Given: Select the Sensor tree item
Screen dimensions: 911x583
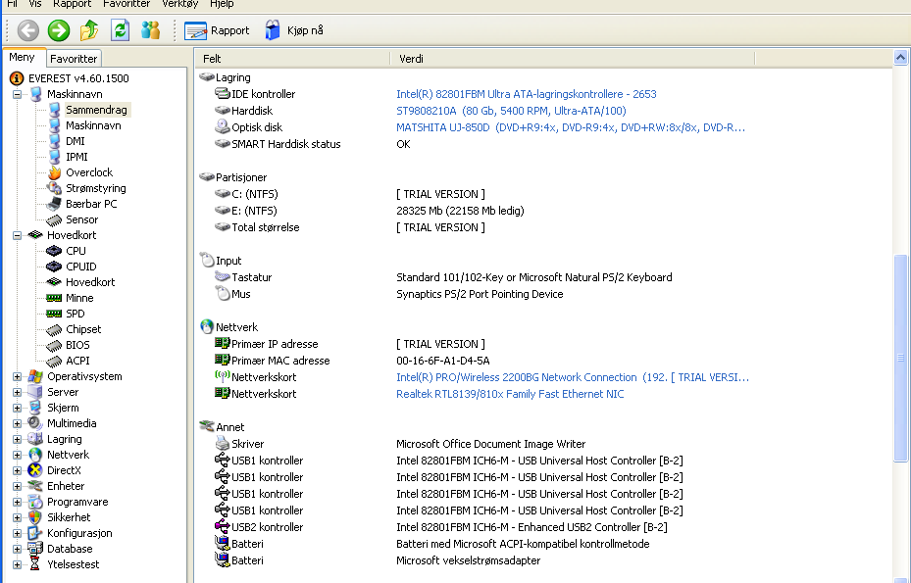Looking at the screenshot, I should click(x=81, y=219).
